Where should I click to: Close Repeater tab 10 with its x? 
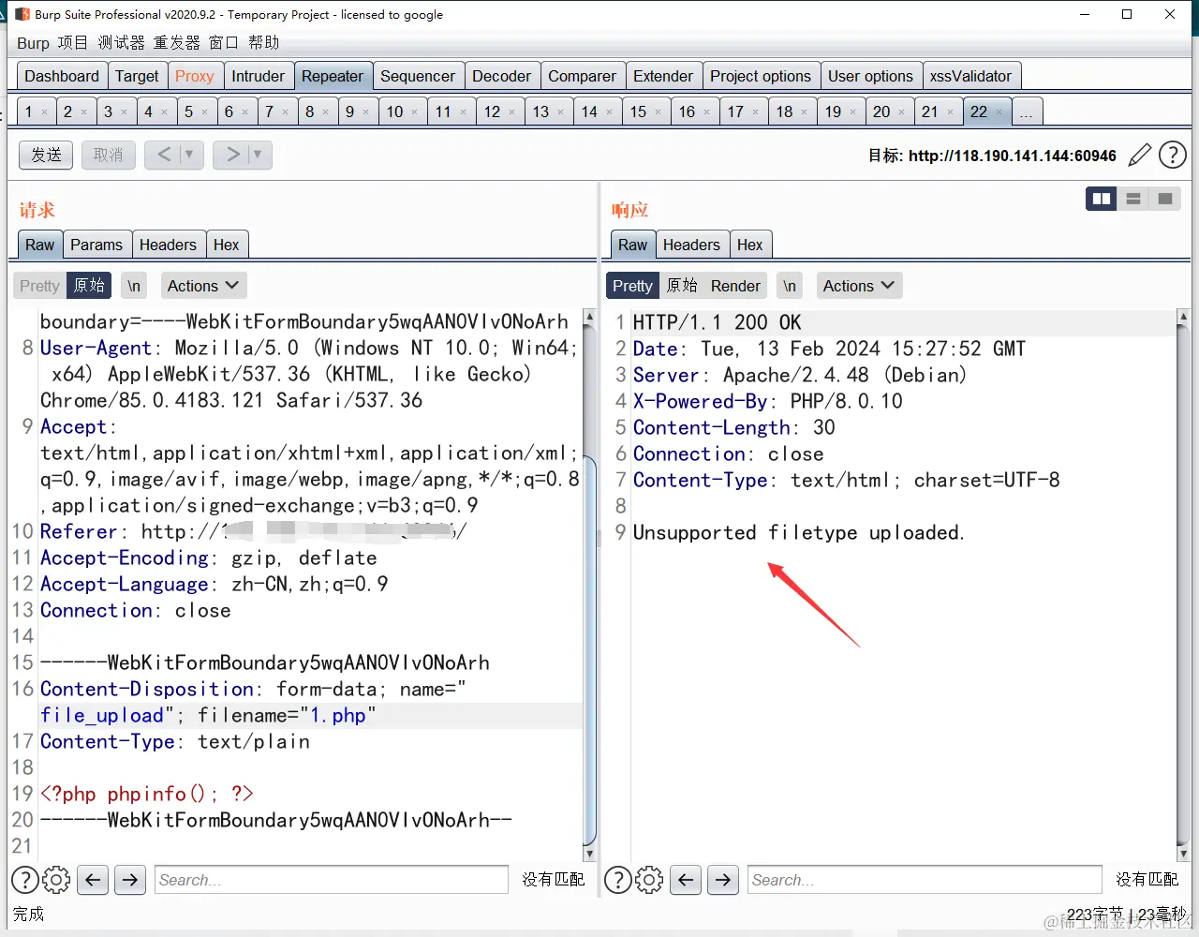(x=414, y=112)
